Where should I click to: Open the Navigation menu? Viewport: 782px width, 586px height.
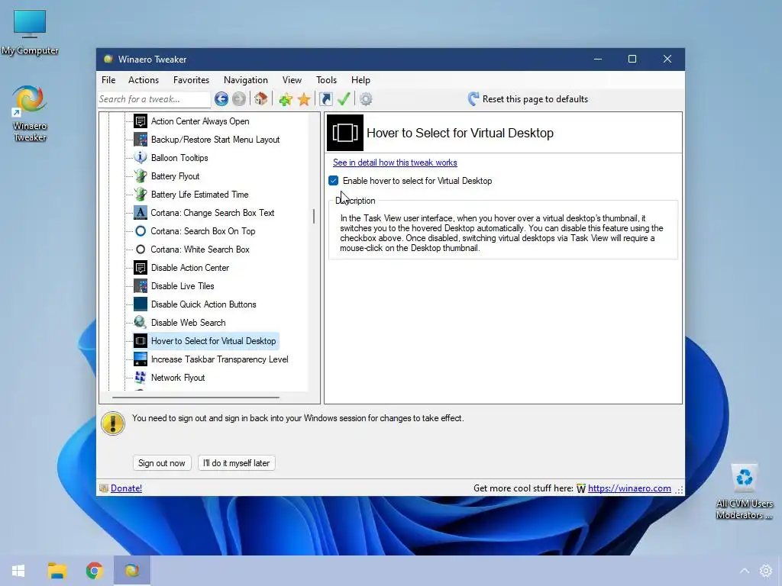[x=246, y=79]
